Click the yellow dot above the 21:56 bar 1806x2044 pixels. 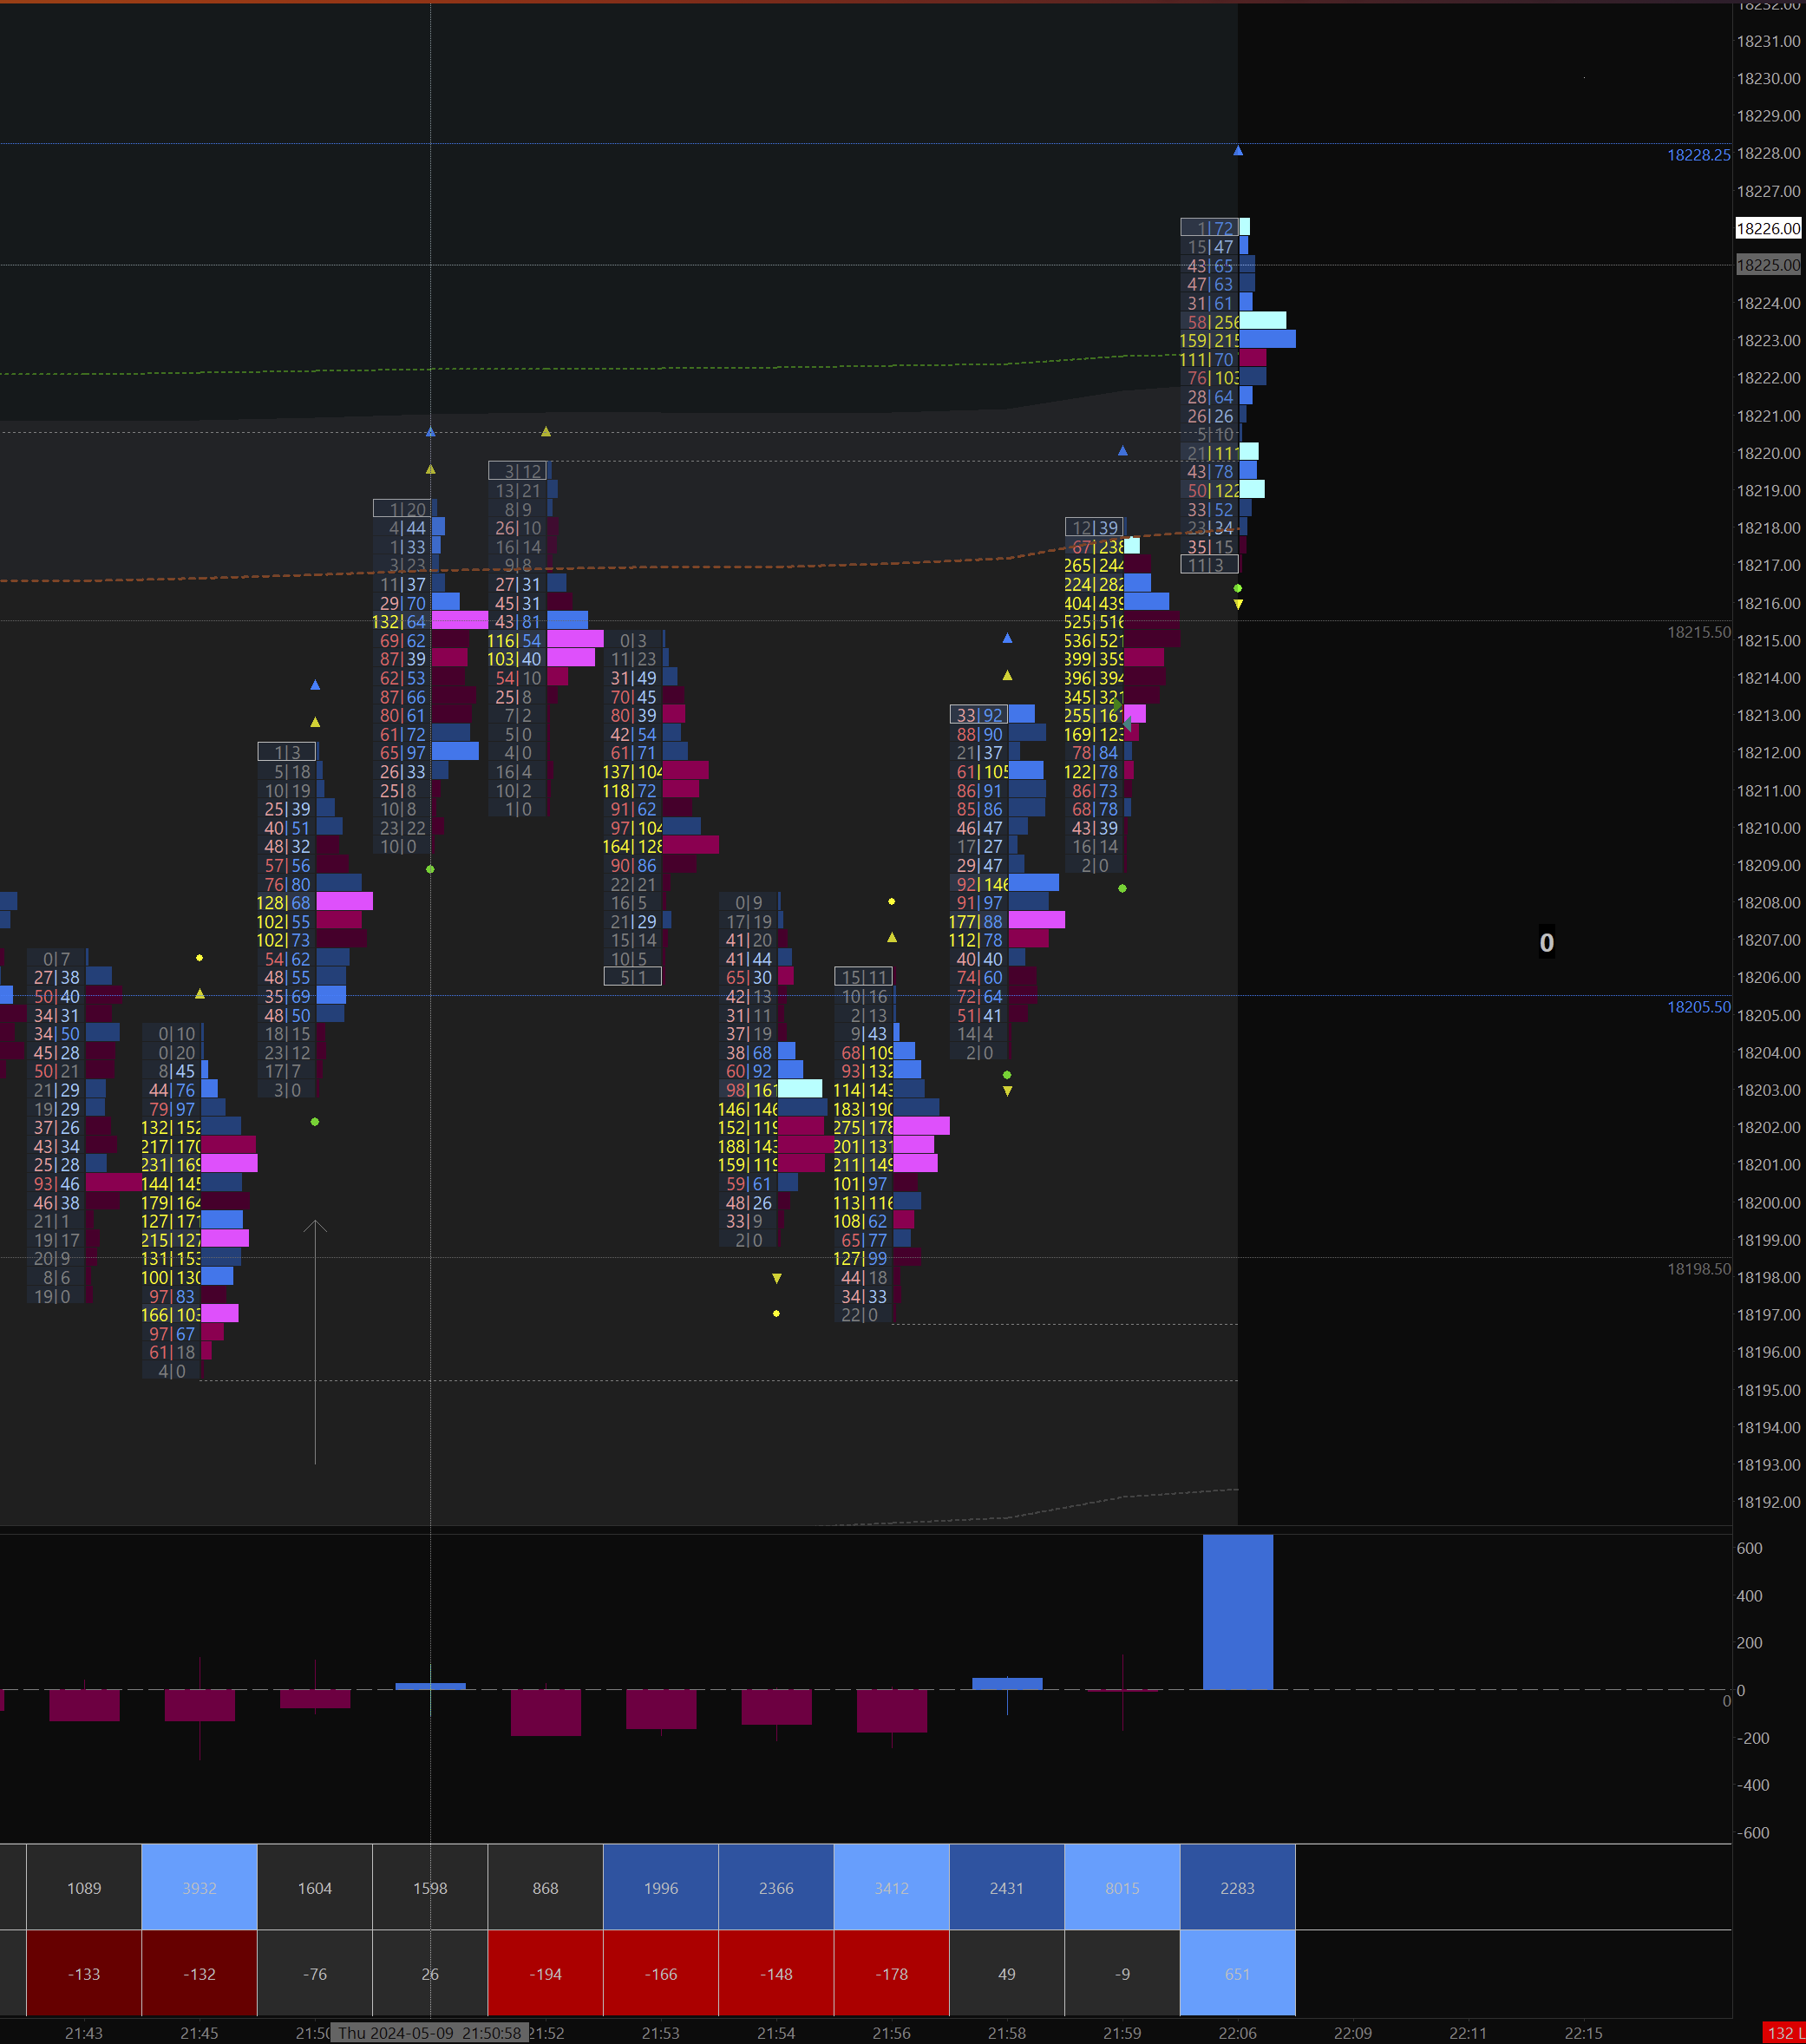tap(891, 902)
